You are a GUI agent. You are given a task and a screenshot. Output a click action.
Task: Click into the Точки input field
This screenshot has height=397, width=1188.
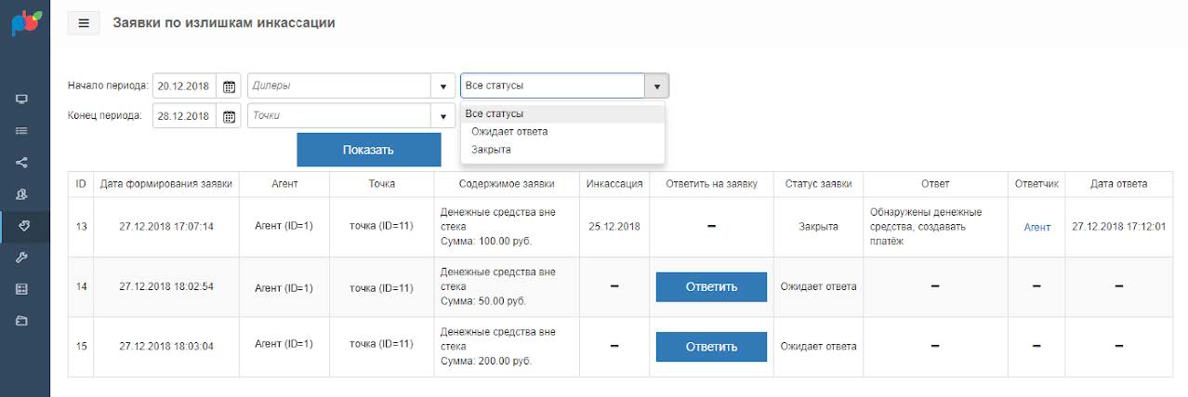pyautogui.click(x=339, y=116)
